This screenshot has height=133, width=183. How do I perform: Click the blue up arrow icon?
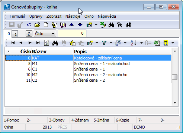click(x=71, y=25)
